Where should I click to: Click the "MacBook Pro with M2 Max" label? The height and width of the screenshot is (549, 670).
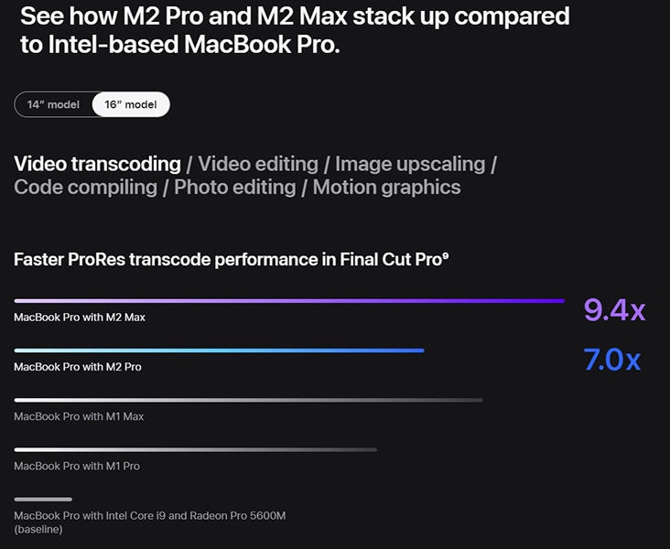tap(80, 318)
